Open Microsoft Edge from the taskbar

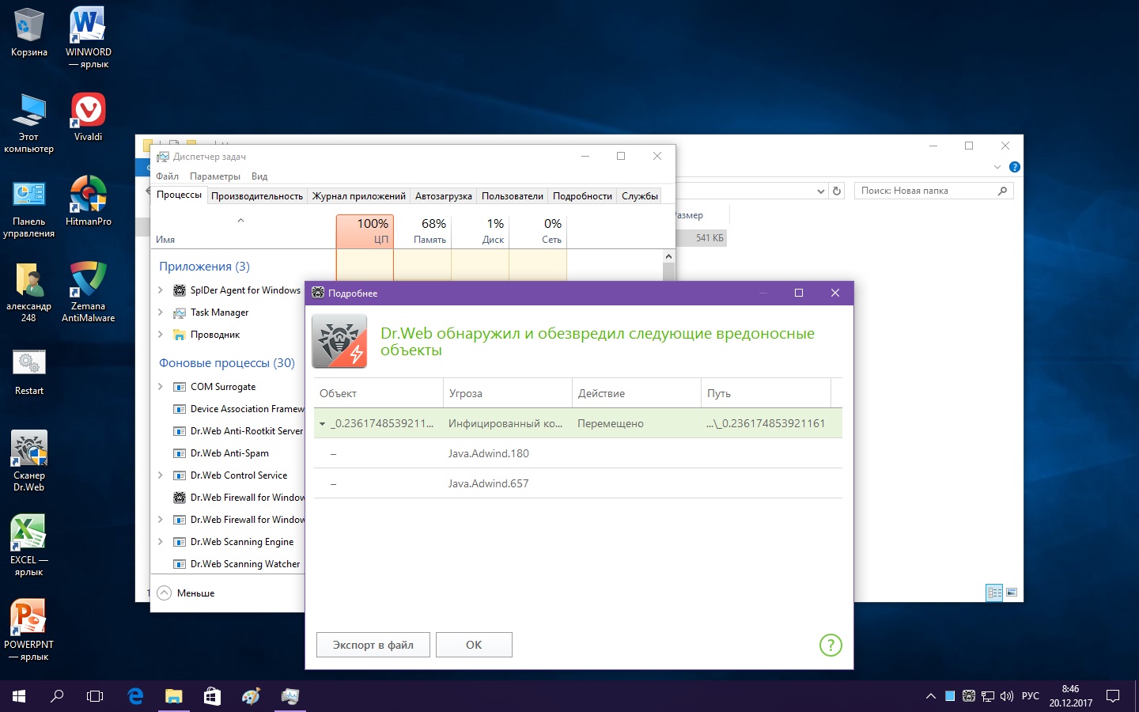pos(135,696)
